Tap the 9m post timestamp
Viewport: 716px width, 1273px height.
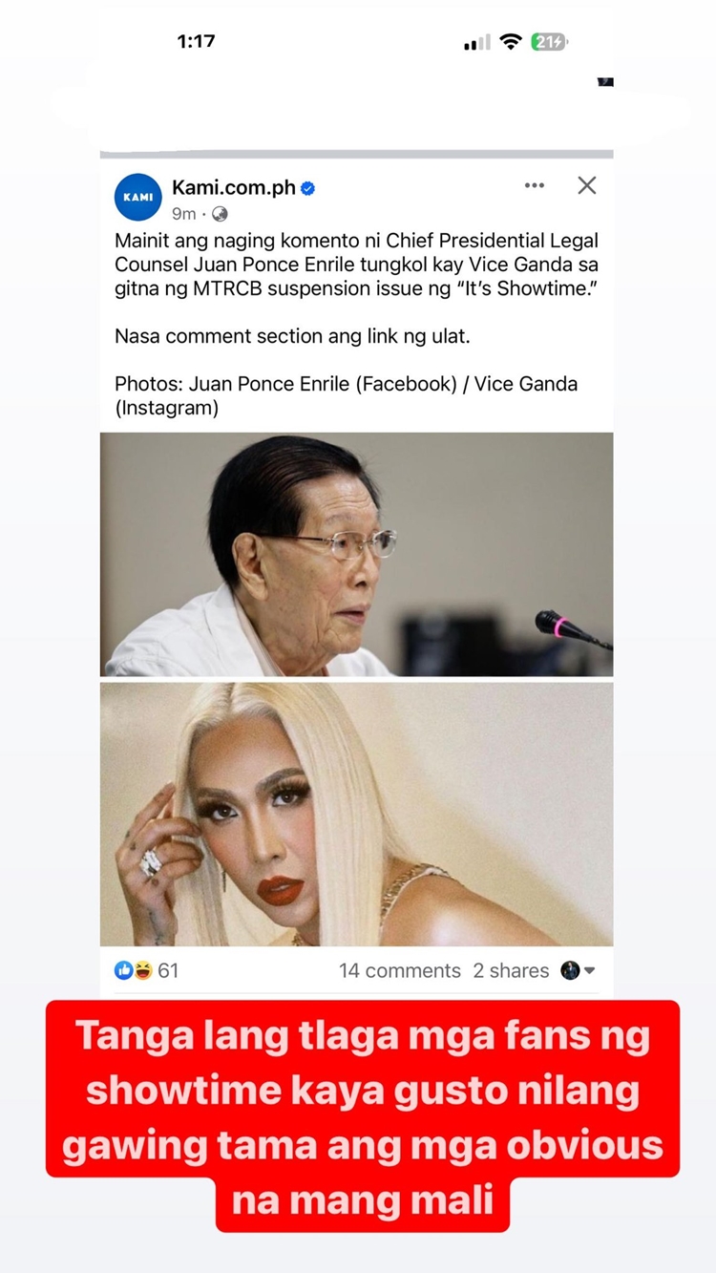pyautogui.click(x=184, y=214)
